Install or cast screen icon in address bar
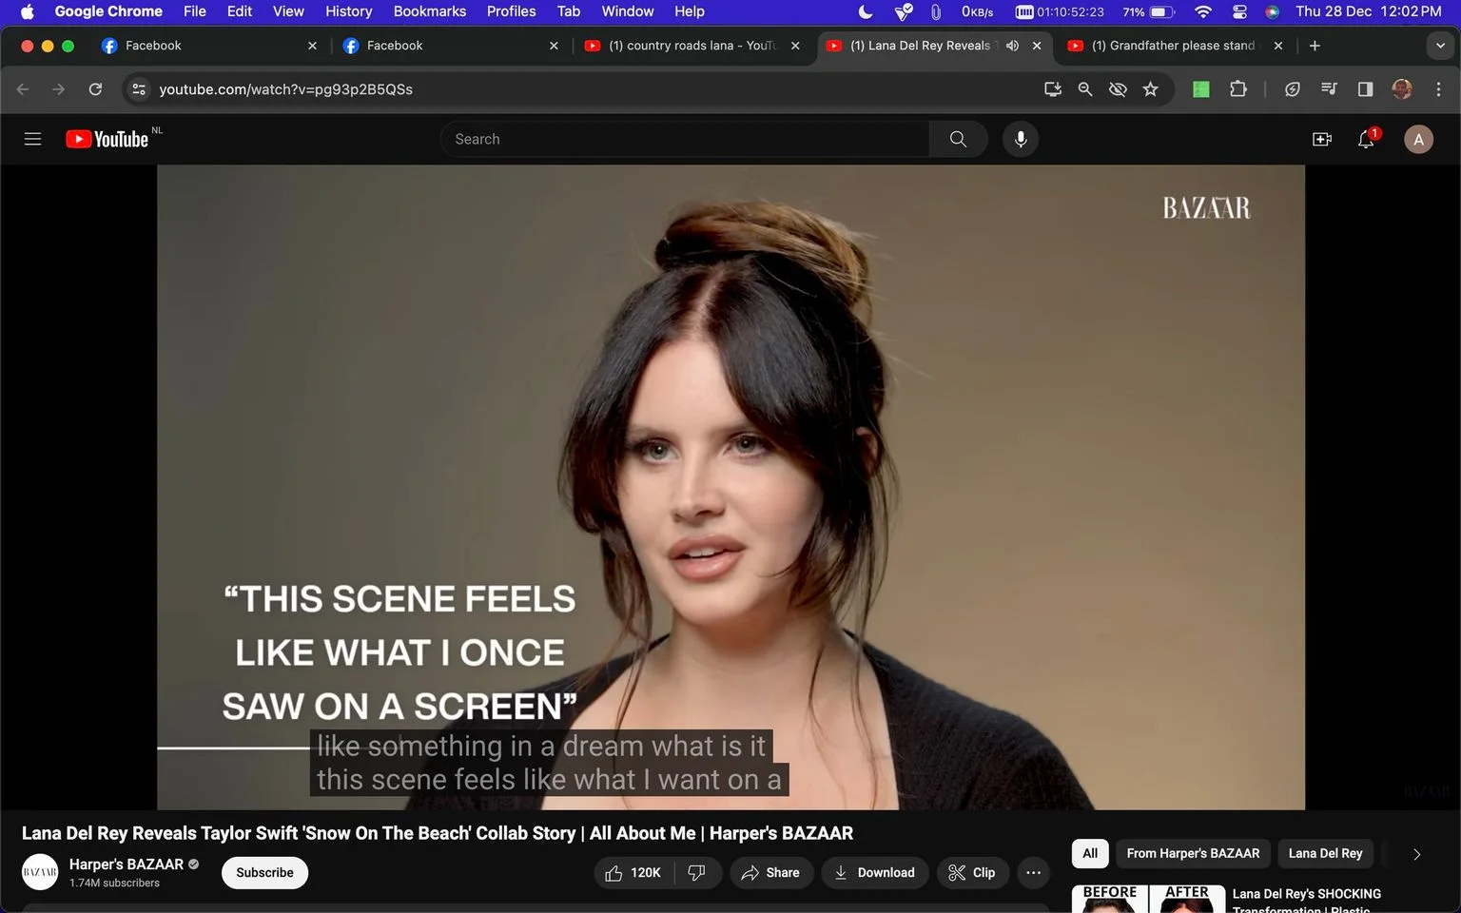The height and width of the screenshot is (913, 1461). click(x=1053, y=89)
